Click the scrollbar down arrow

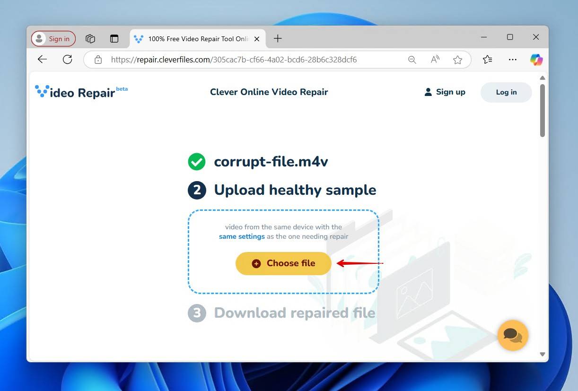543,354
